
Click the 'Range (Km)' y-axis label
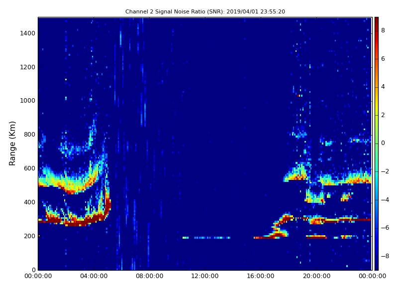point(12,144)
